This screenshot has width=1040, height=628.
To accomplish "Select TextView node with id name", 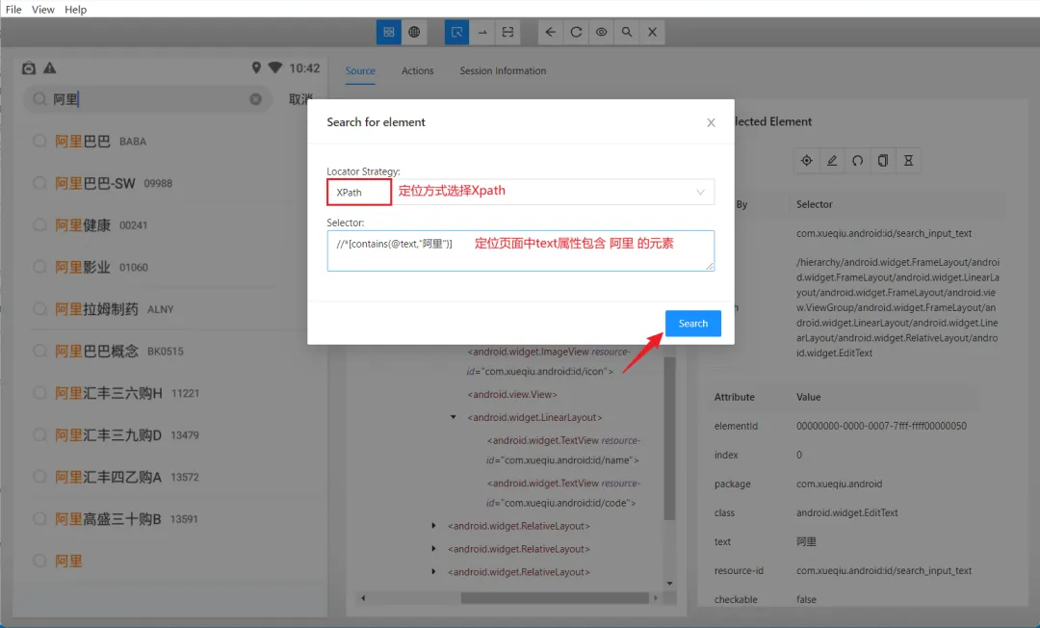I will point(563,450).
